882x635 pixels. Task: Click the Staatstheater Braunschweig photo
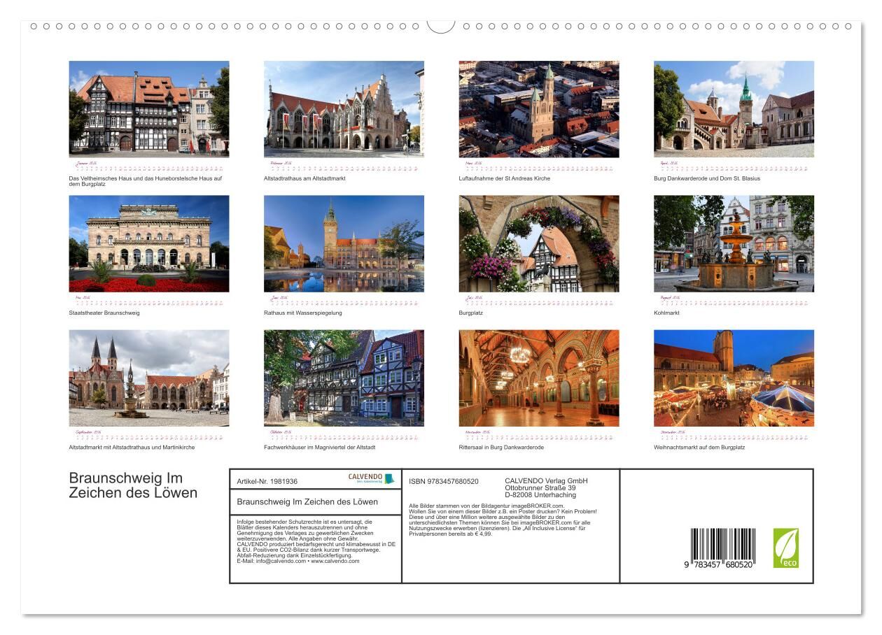pos(148,243)
